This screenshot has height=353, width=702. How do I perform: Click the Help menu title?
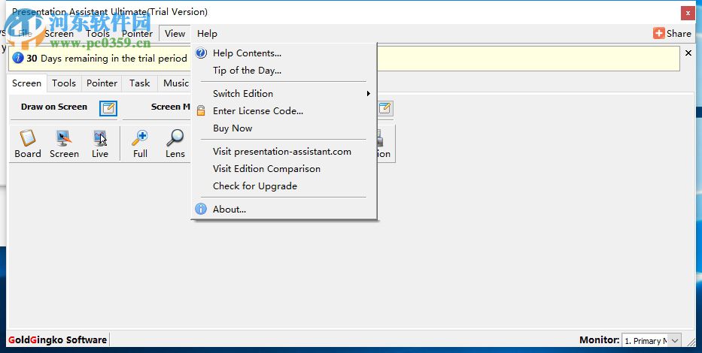tap(207, 34)
